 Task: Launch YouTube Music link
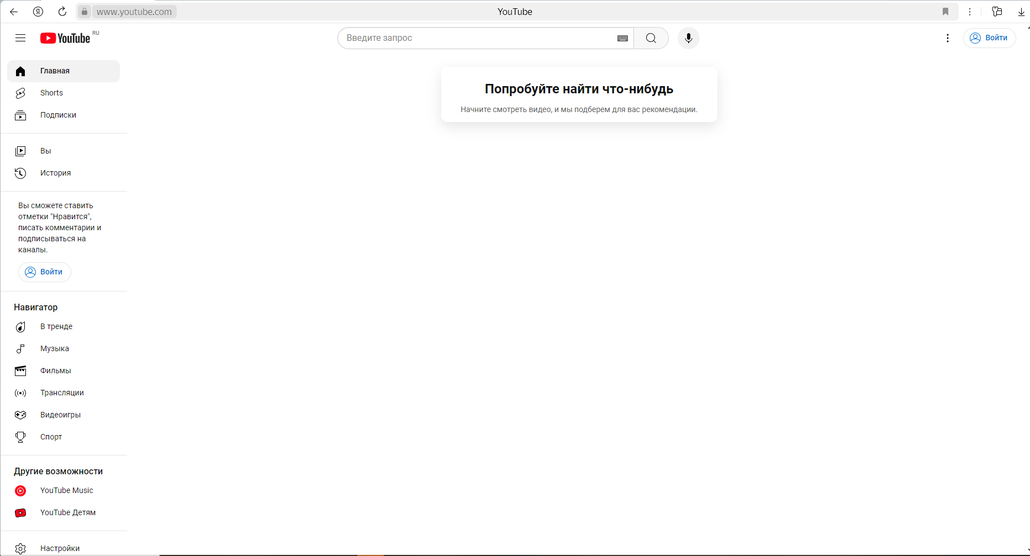point(66,490)
